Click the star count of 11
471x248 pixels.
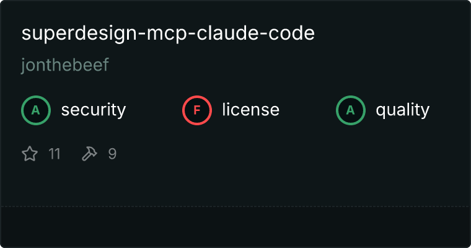(55, 154)
